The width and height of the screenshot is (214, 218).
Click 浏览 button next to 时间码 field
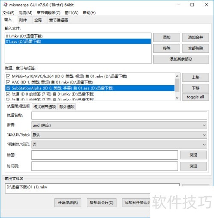(193, 166)
